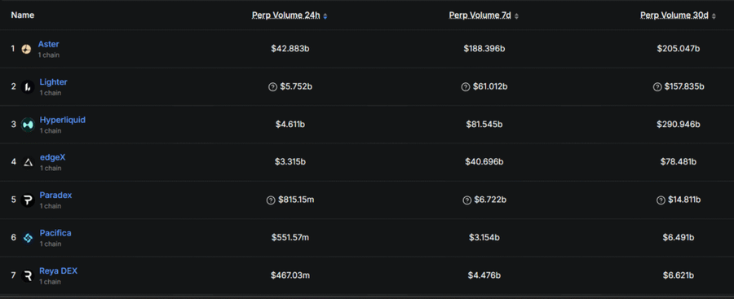This screenshot has height=299, width=734.
Task: Click the '1 chain' label under Paradex
Action: [50, 206]
